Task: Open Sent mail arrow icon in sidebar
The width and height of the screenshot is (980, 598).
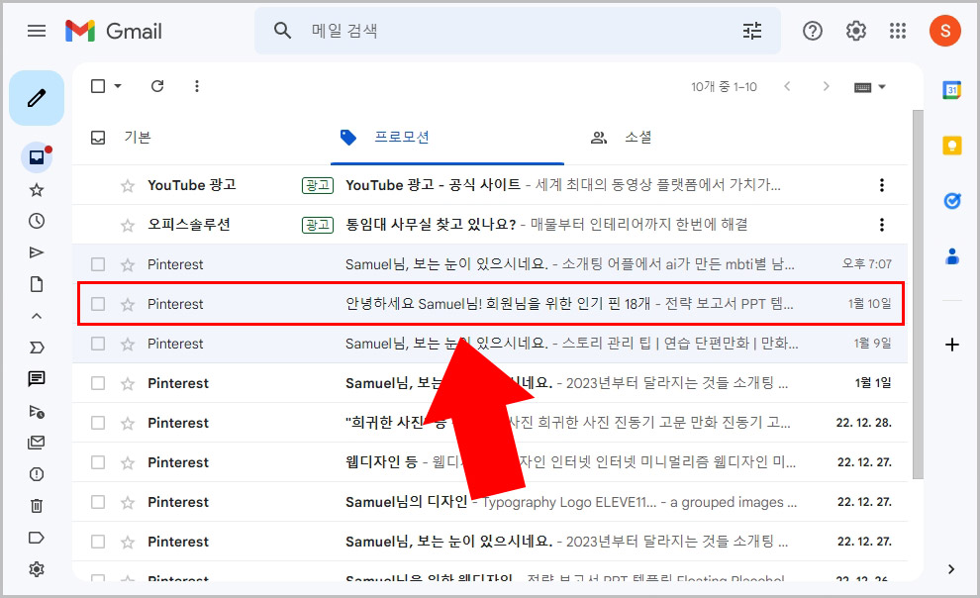Action: coord(37,252)
